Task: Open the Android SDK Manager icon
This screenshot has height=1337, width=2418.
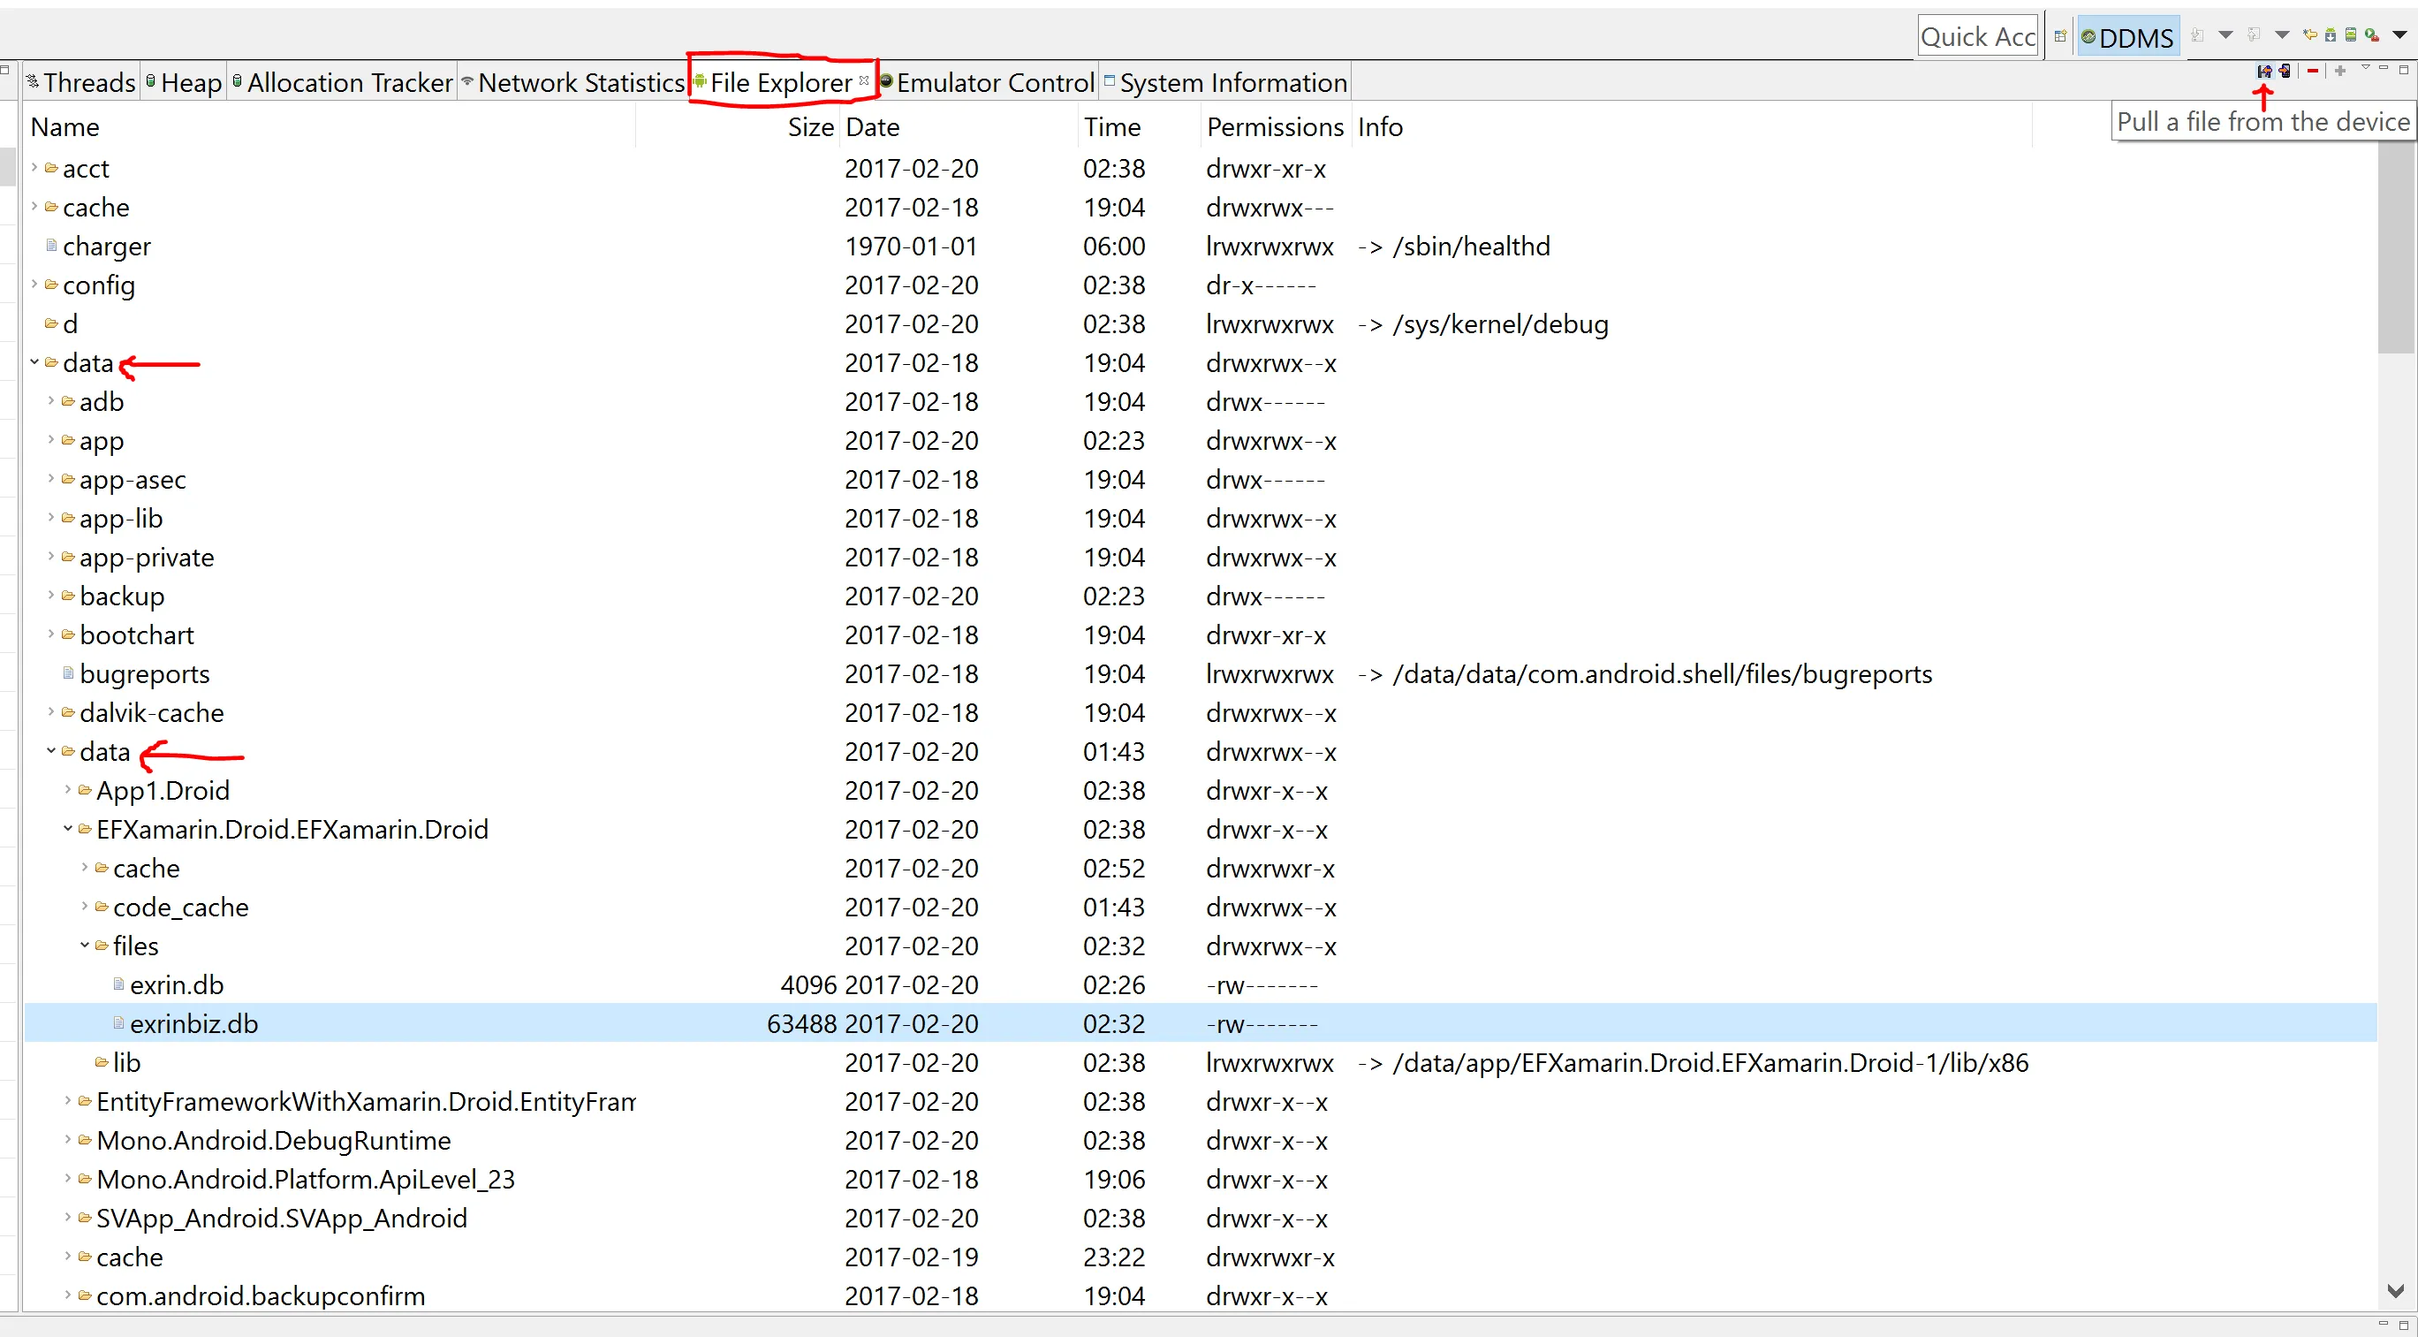Action: point(2330,35)
